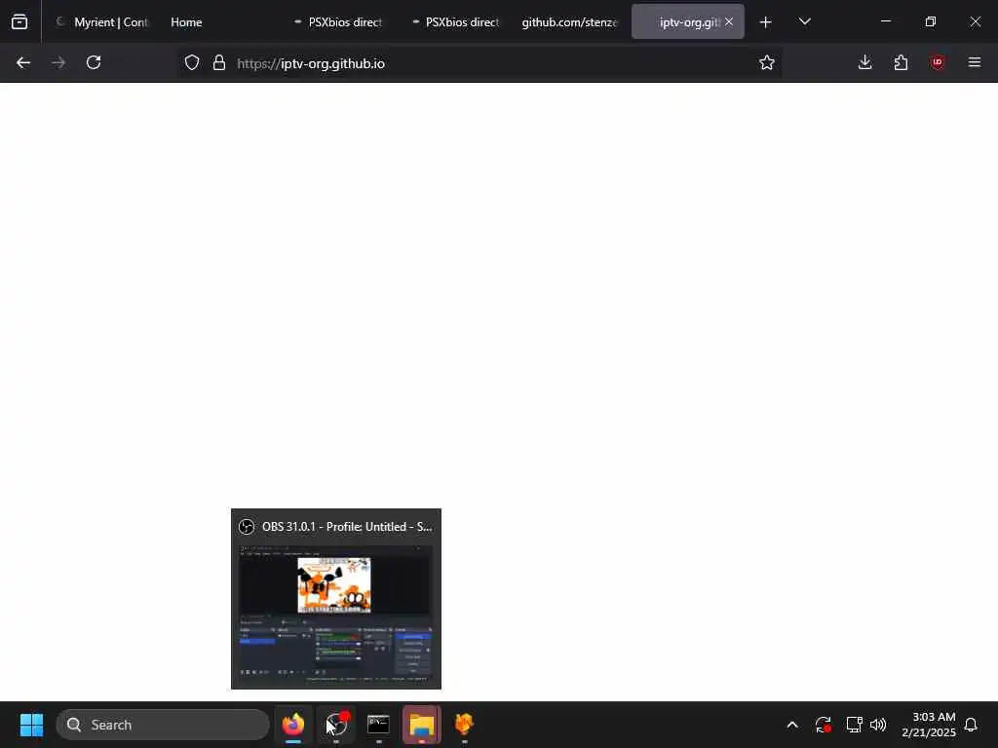Open clock showing 3:03 AM

[929, 725]
